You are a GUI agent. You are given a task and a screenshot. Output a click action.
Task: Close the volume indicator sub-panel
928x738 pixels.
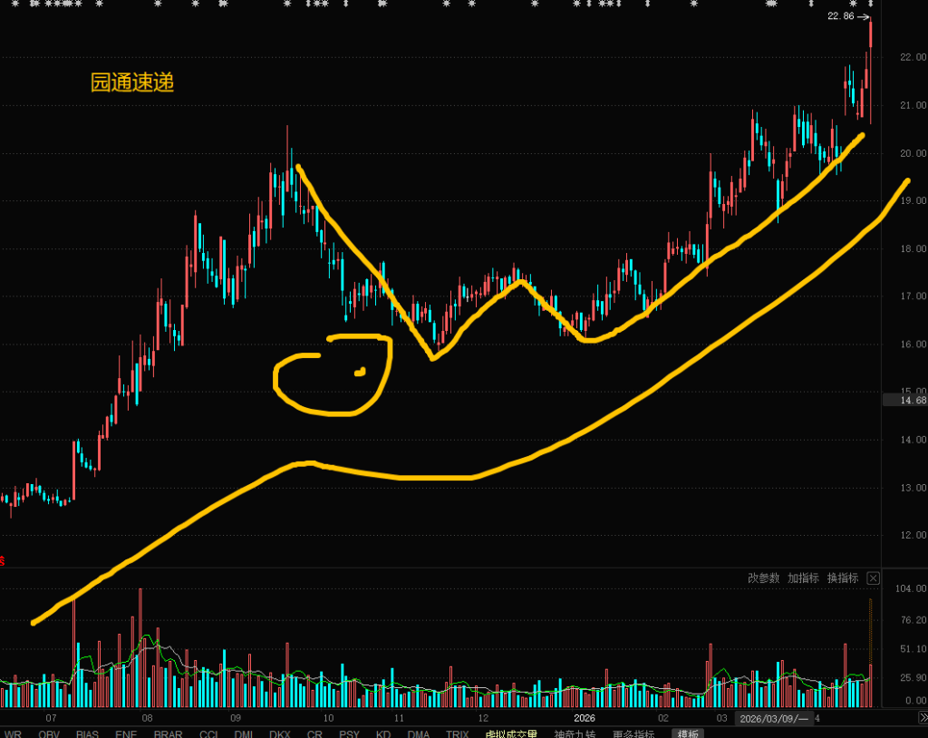[x=873, y=578]
